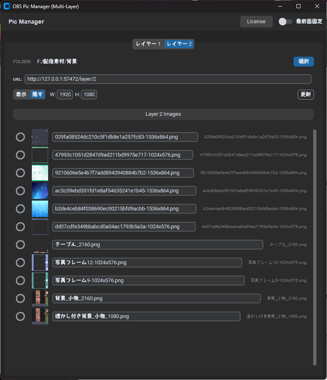Viewport: 327px width, 380px height.
Task: Click the 選択 folder select button
Action: click(x=303, y=62)
